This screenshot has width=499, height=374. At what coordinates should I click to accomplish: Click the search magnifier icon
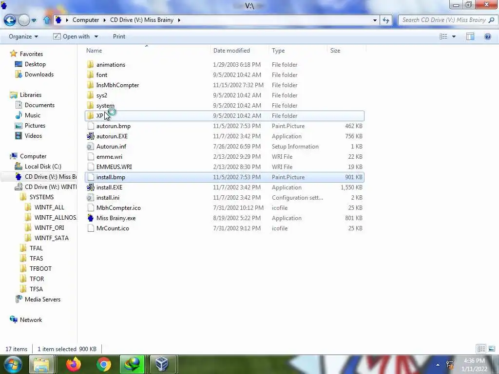(491, 20)
